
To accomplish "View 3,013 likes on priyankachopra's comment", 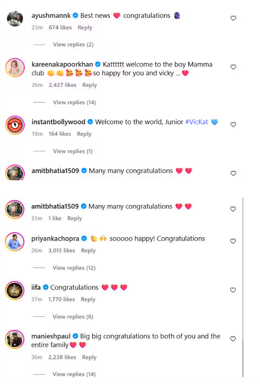I will [x=62, y=251].
